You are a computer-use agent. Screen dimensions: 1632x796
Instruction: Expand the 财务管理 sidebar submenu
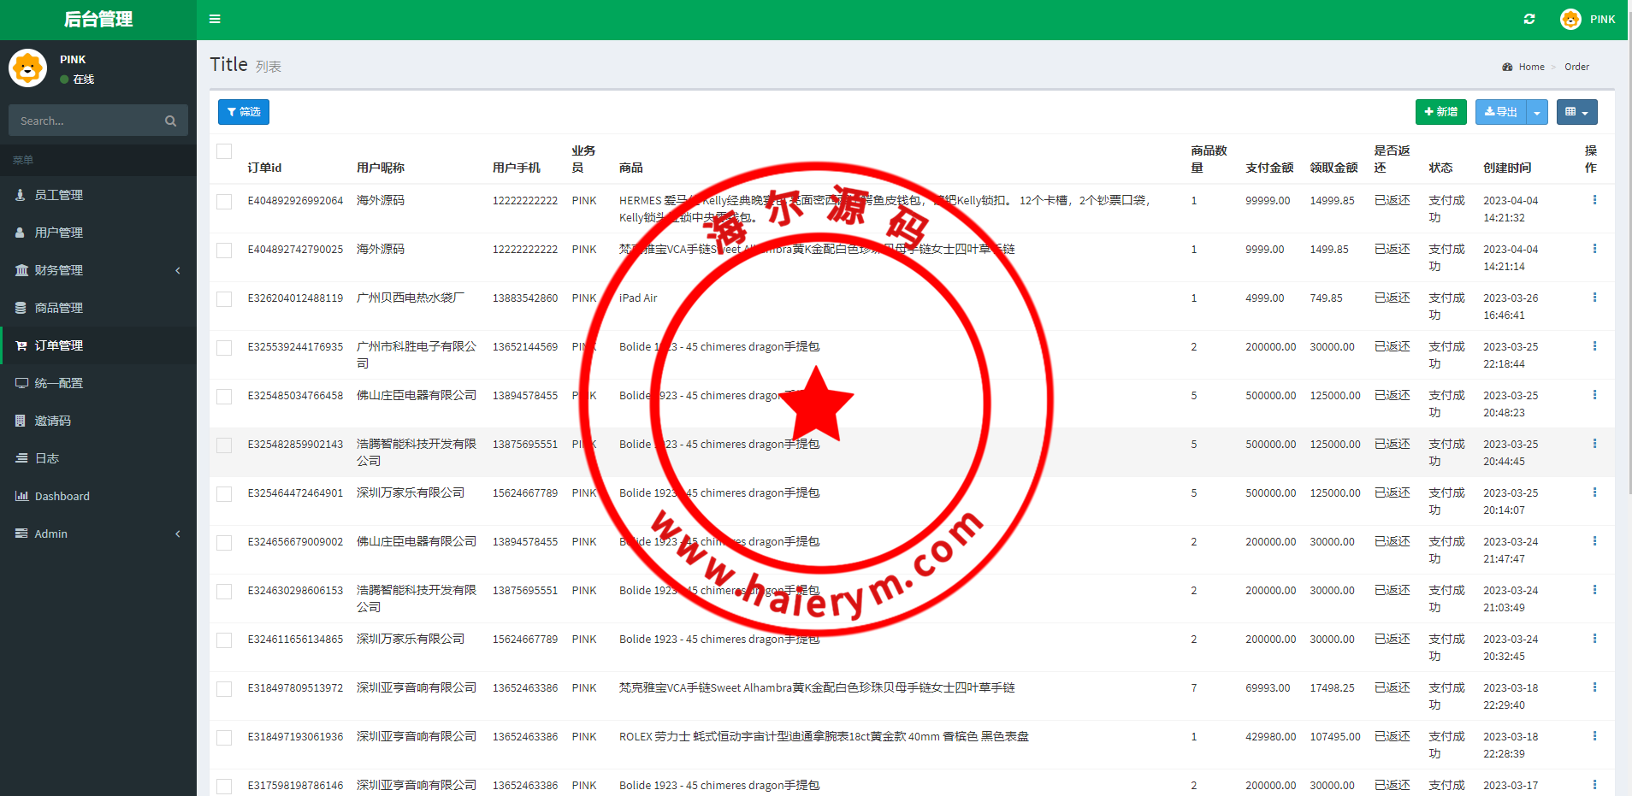(98, 270)
